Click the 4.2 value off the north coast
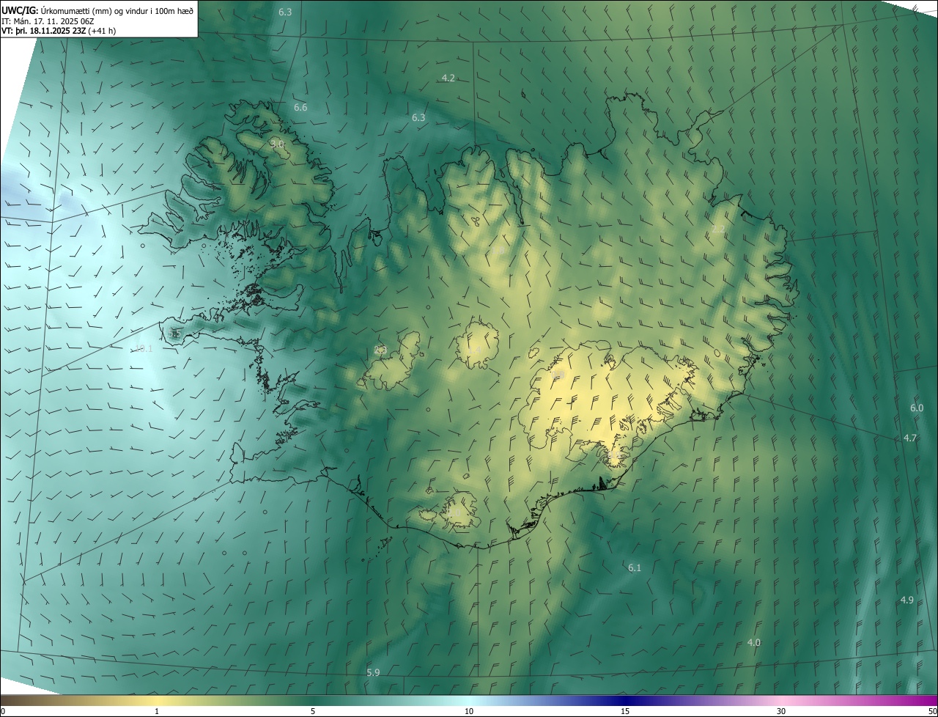 pyautogui.click(x=448, y=78)
